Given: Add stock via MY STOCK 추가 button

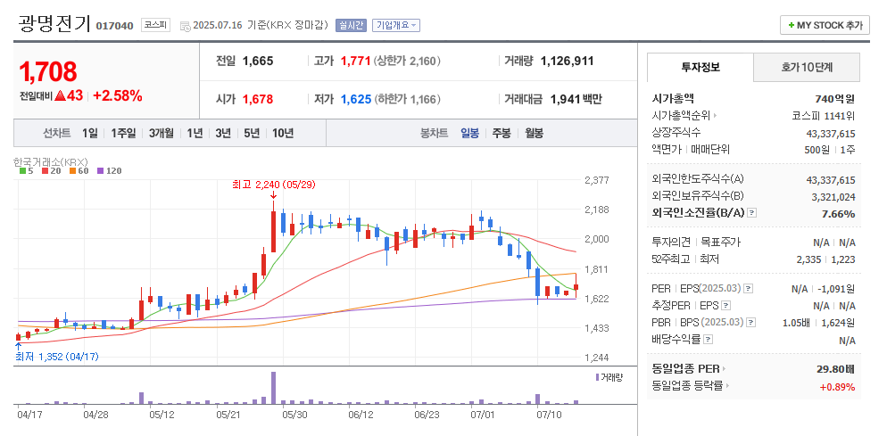Looking at the screenshot, I should point(825,26).
